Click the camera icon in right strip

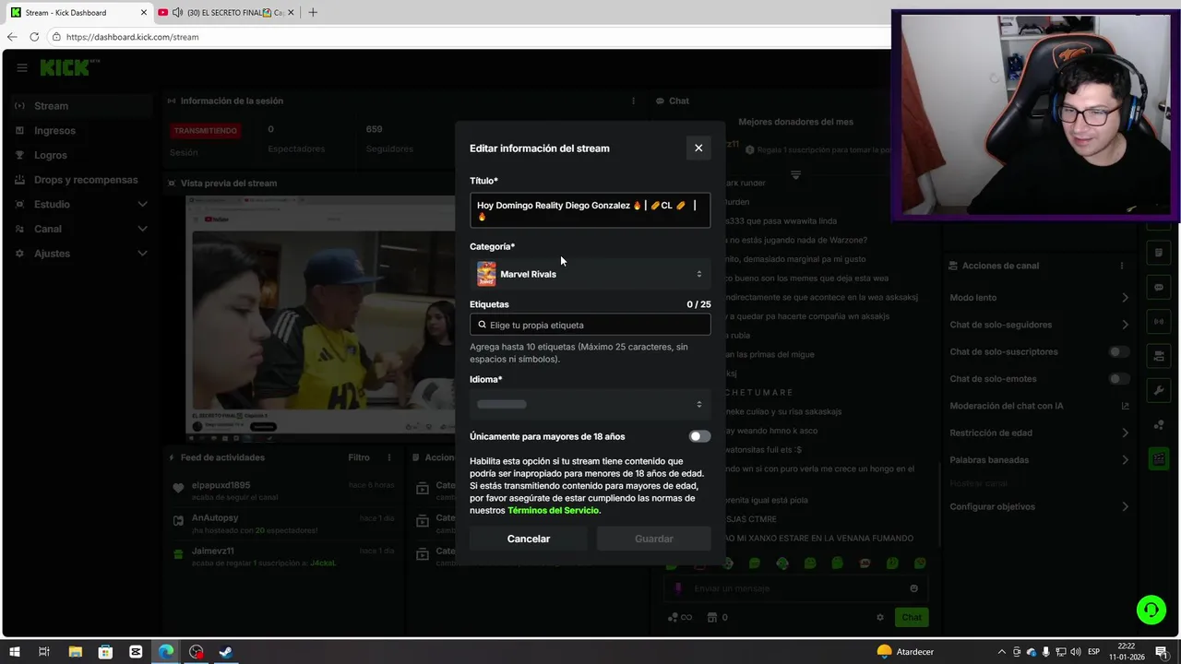[x=1159, y=356]
